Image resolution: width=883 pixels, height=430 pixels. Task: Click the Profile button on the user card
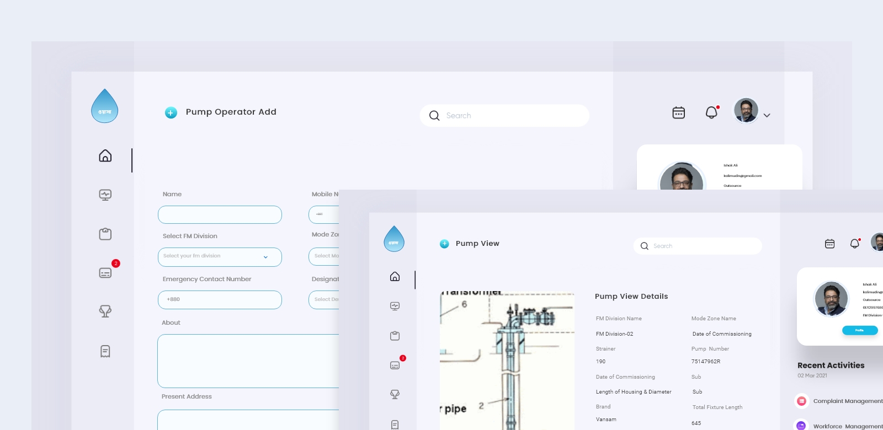(x=860, y=330)
